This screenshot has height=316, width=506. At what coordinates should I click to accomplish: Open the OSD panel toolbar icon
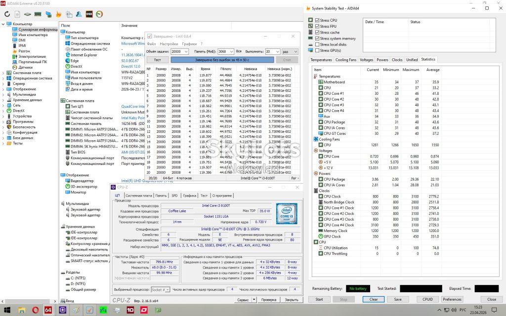click(x=89, y=14)
